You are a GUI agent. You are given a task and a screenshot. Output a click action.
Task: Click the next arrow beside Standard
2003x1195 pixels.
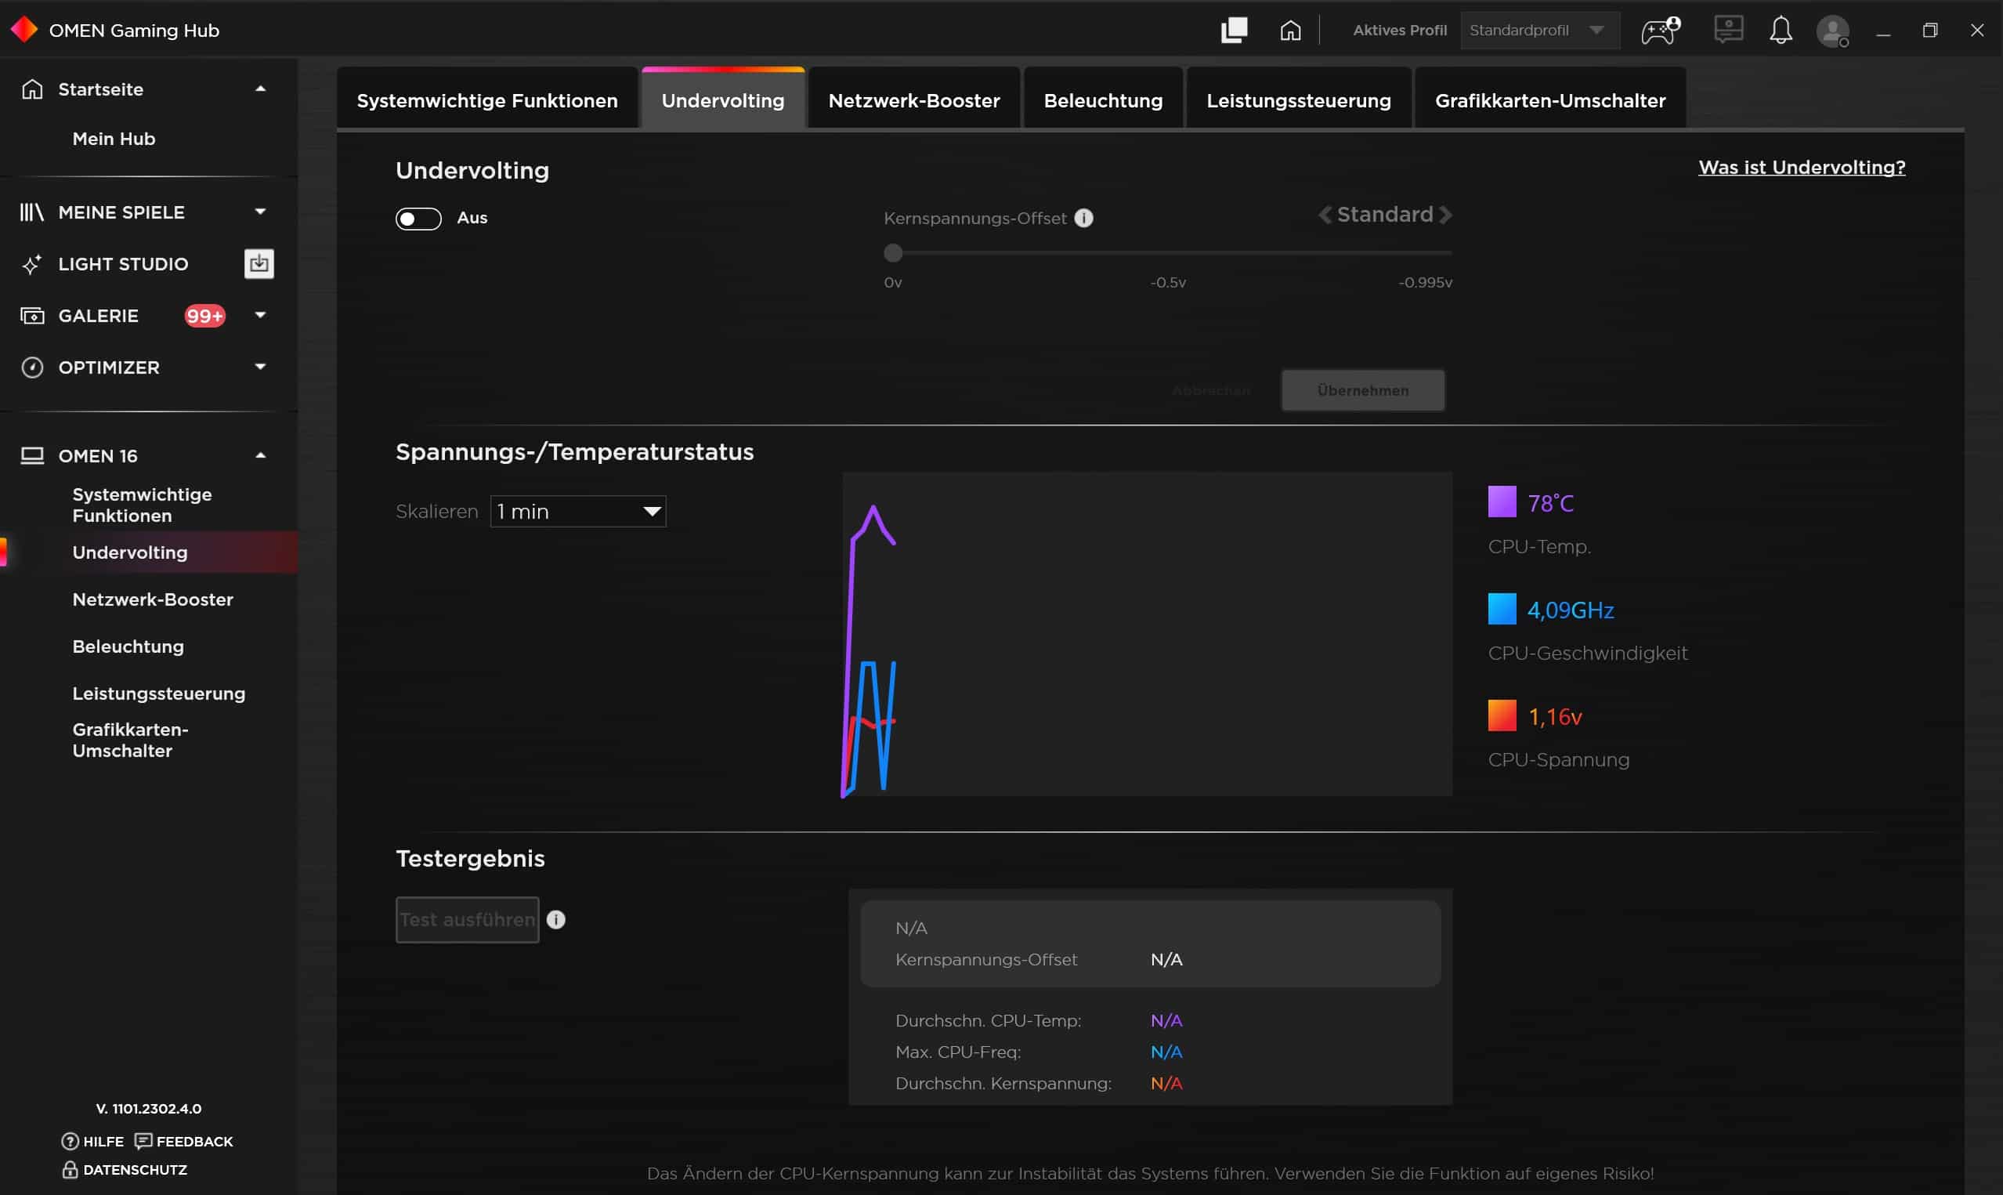pyautogui.click(x=1446, y=215)
